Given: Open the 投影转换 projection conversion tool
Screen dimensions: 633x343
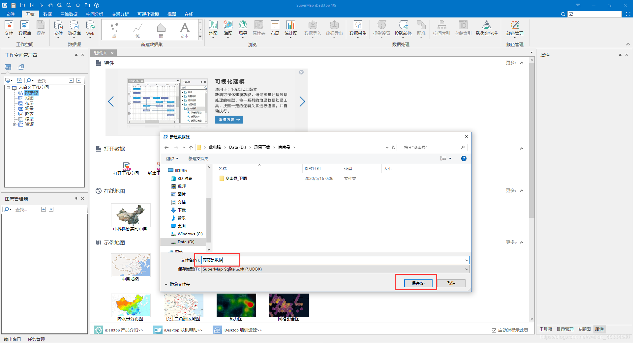Looking at the screenshot, I should click(x=403, y=29).
